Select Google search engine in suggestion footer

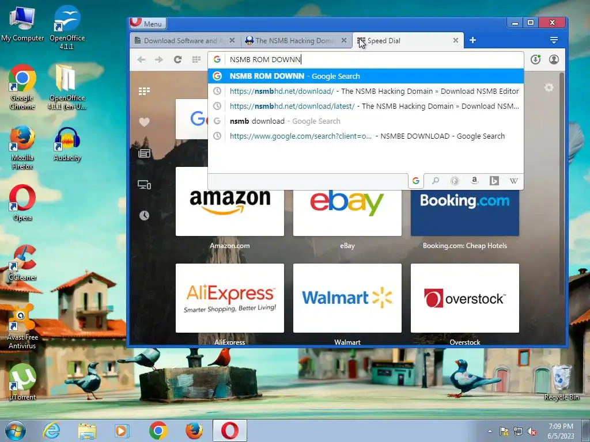[416, 181]
